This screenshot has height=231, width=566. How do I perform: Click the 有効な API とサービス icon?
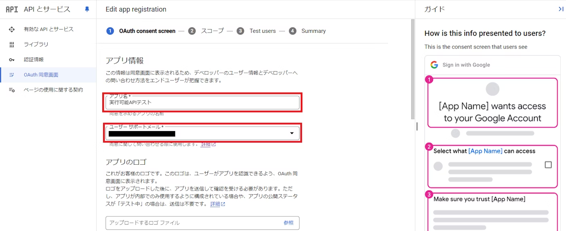coord(12,30)
